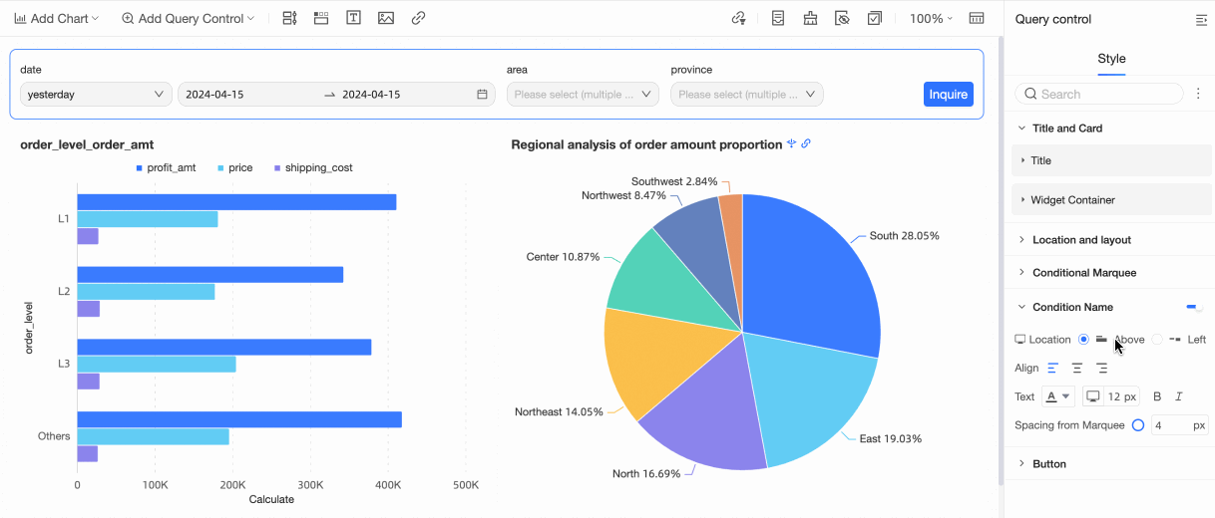Image resolution: width=1215 pixels, height=518 pixels.
Task: Click the Center 10.87% label
Action: pos(564,257)
